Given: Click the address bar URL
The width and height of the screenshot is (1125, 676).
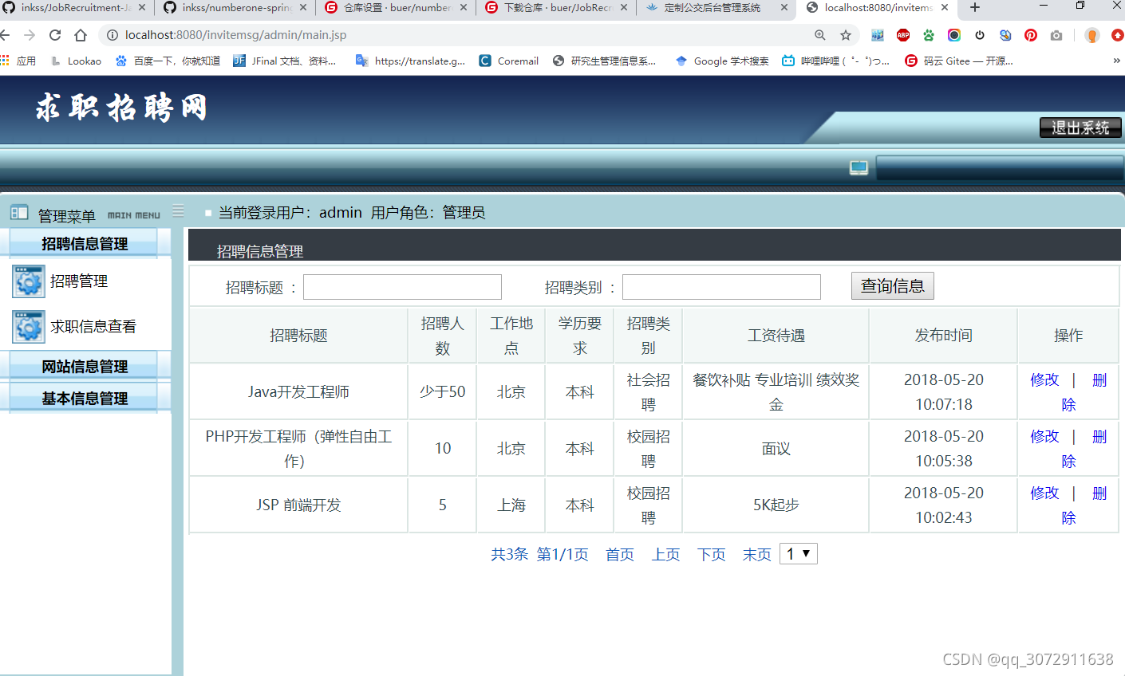Looking at the screenshot, I should click(x=235, y=35).
